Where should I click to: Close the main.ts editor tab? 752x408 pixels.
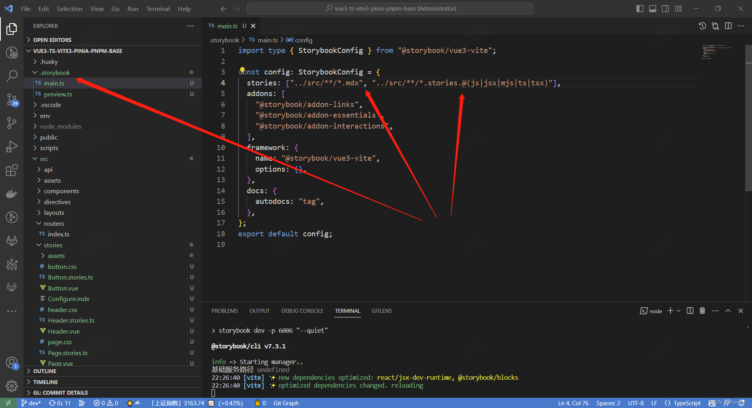click(253, 26)
